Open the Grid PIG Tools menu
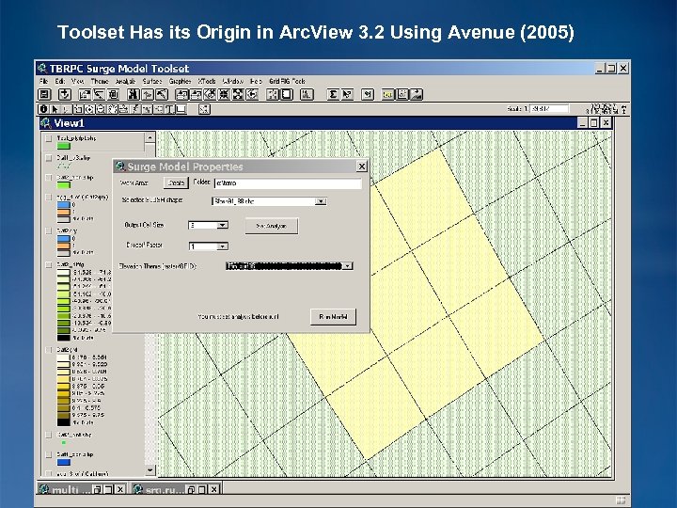Viewport: 677px width, 508px height. click(x=287, y=81)
